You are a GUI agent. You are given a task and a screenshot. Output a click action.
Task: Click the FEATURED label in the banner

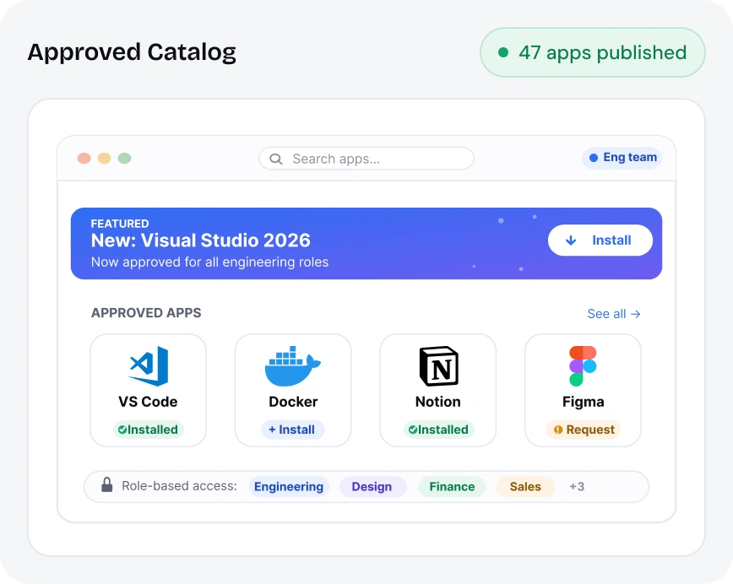click(120, 224)
